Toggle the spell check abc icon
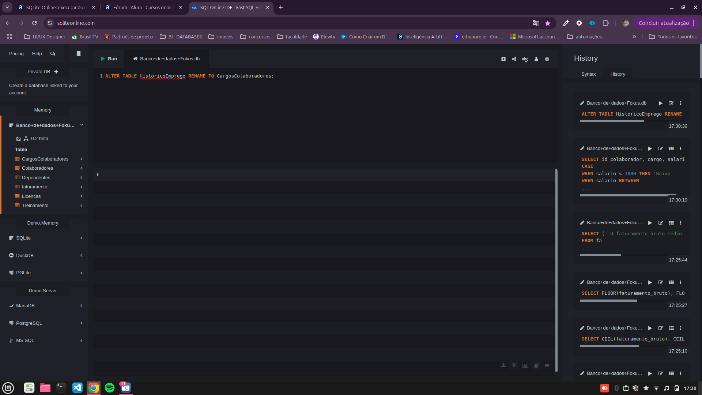The height and width of the screenshot is (395, 702). tap(525, 59)
